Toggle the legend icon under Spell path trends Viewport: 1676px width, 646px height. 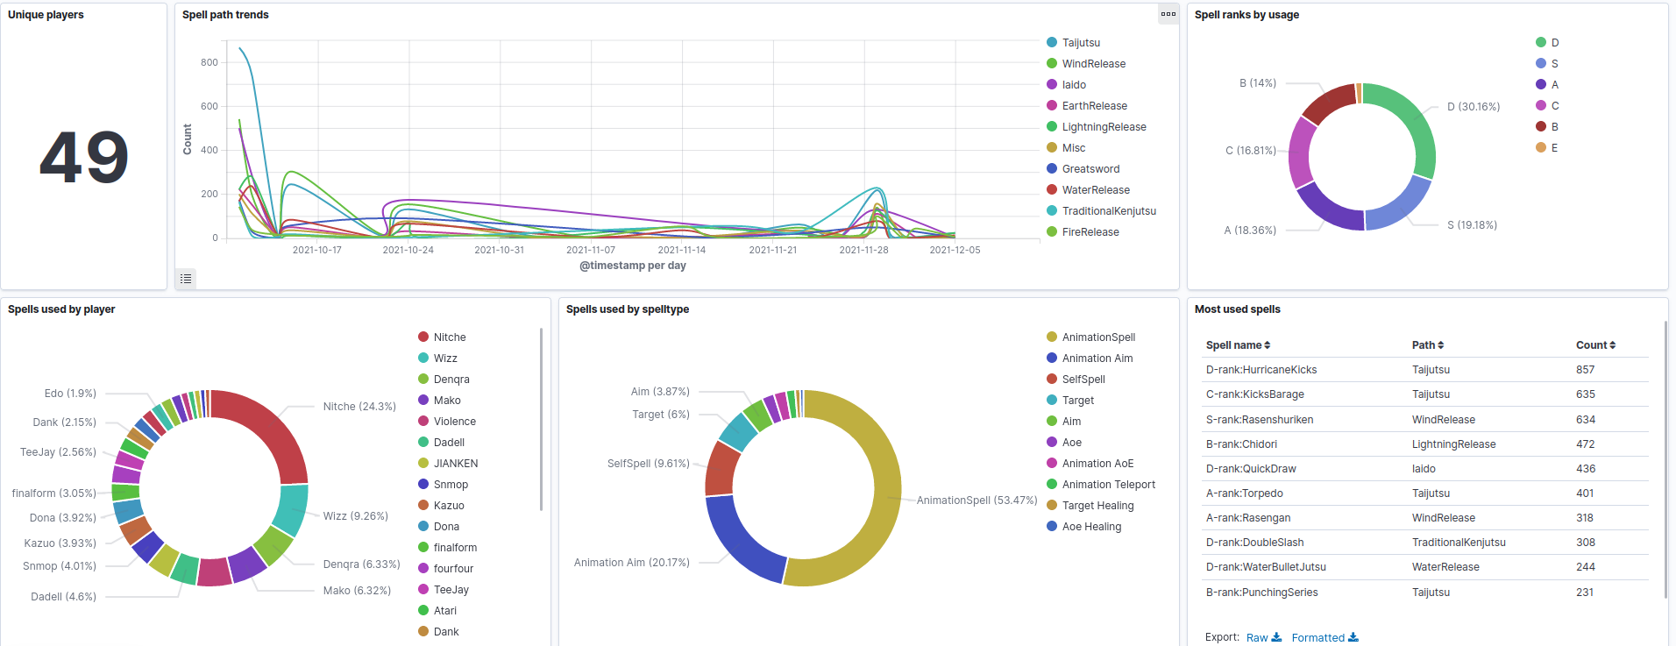(186, 279)
